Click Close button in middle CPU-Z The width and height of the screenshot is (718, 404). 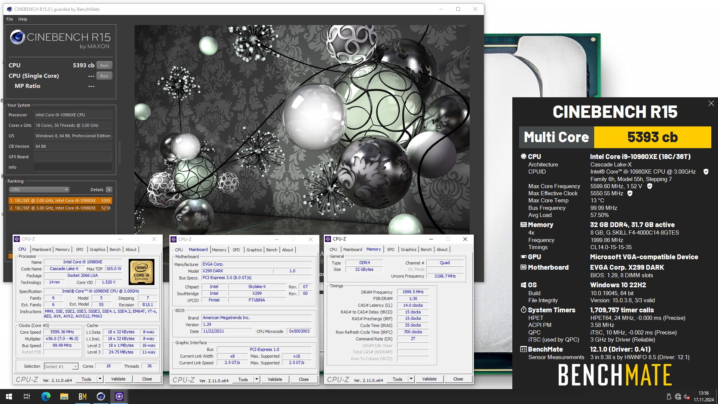click(x=304, y=379)
